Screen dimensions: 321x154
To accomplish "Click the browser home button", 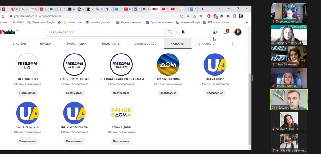I will pyautogui.click(x=3, y=16).
